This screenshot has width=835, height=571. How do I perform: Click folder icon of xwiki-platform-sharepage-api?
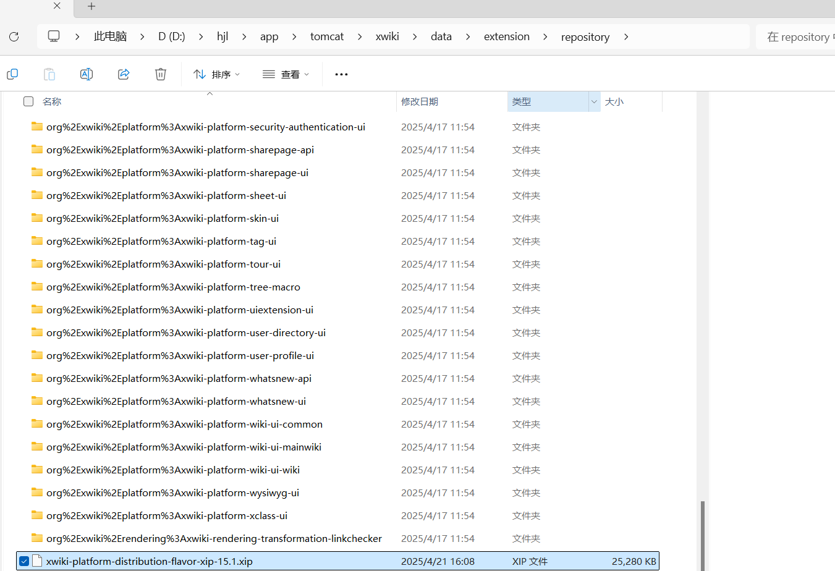[37, 150]
